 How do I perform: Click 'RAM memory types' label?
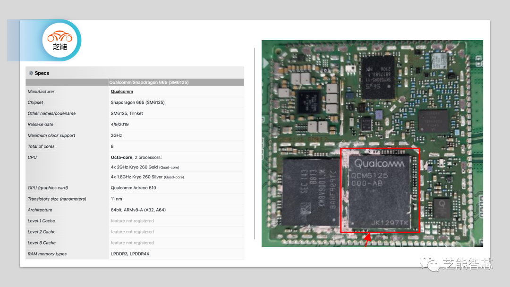click(47, 254)
